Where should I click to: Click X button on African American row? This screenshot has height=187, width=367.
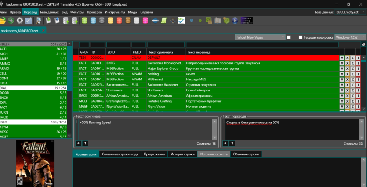click(347, 96)
